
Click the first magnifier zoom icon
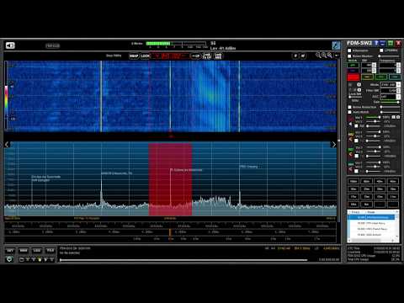click(318, 56)
